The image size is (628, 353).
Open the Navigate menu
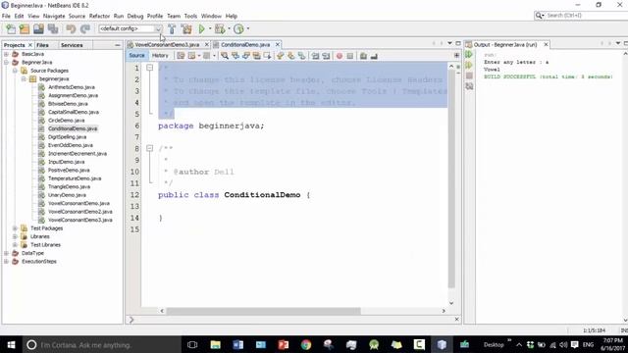tap(54, 16)
